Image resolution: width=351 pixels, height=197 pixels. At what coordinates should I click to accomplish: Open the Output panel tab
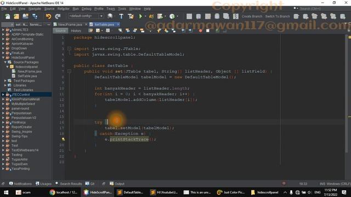tap(117, 184)
